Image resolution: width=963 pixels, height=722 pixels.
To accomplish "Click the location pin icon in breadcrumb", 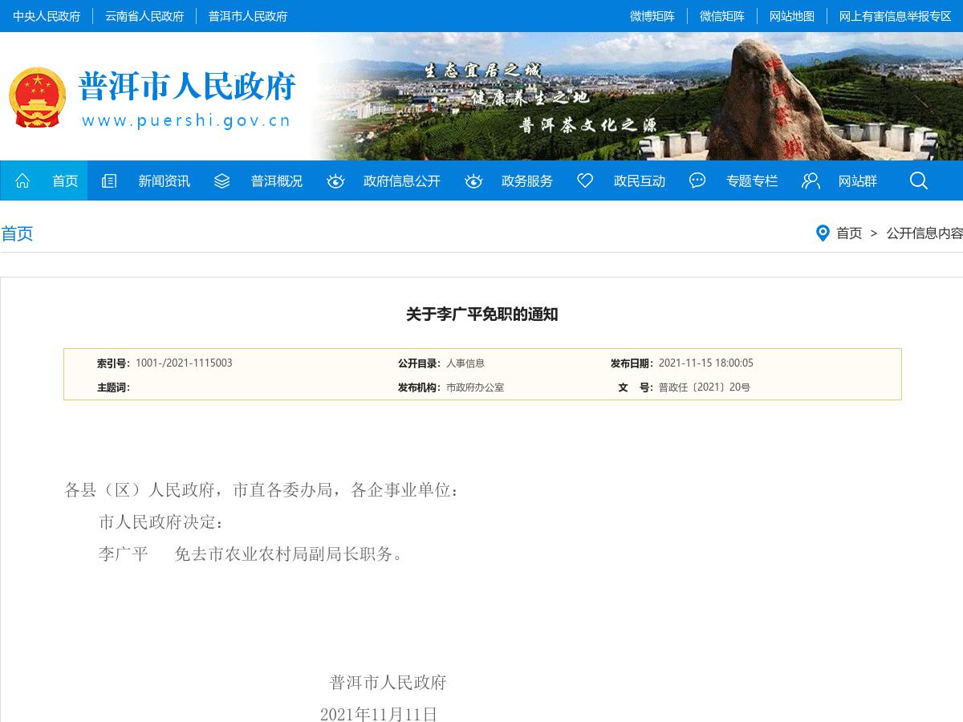I will click(x=823, y=233).
